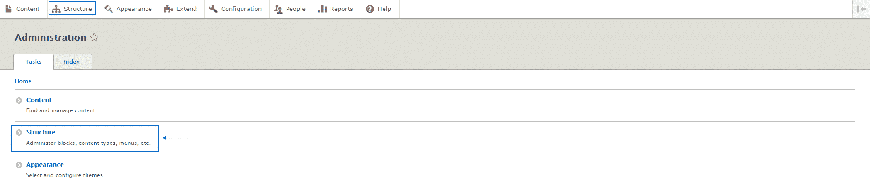Click the Structure hierarchy icon in toolbar
The image size is (870, 191).
pyautogui.click(x=56, y=9)
